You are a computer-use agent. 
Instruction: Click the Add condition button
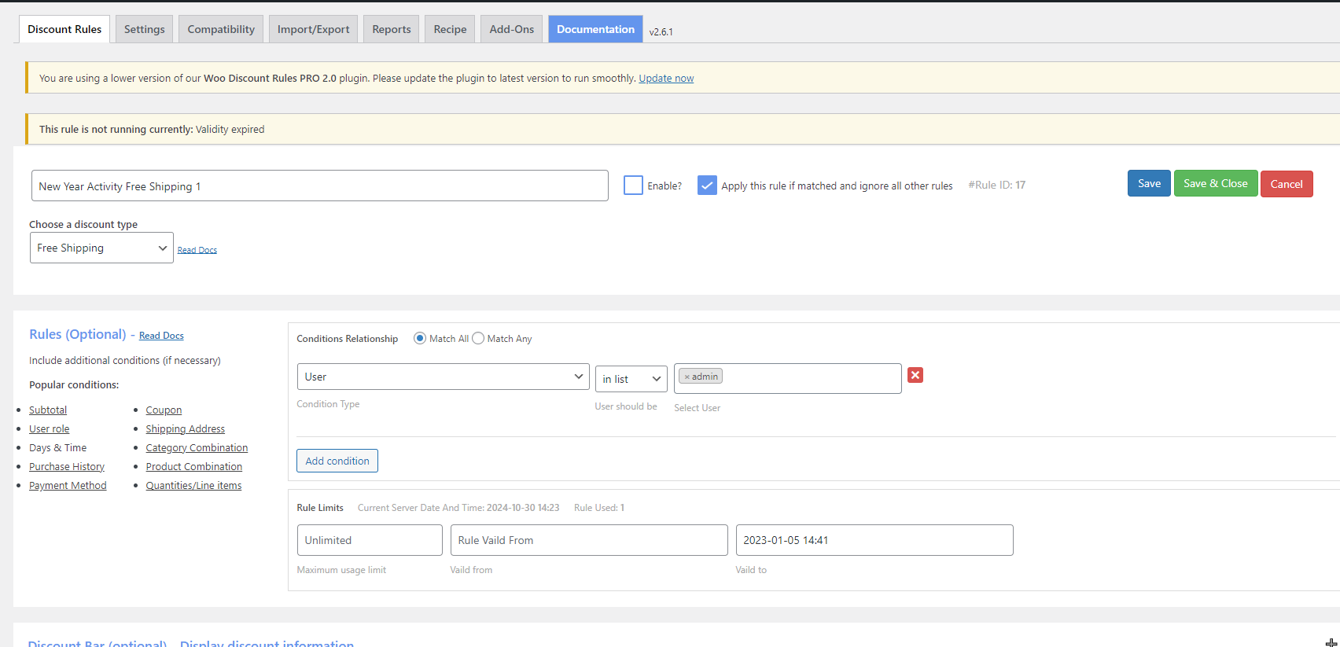(x=337, y=461)
